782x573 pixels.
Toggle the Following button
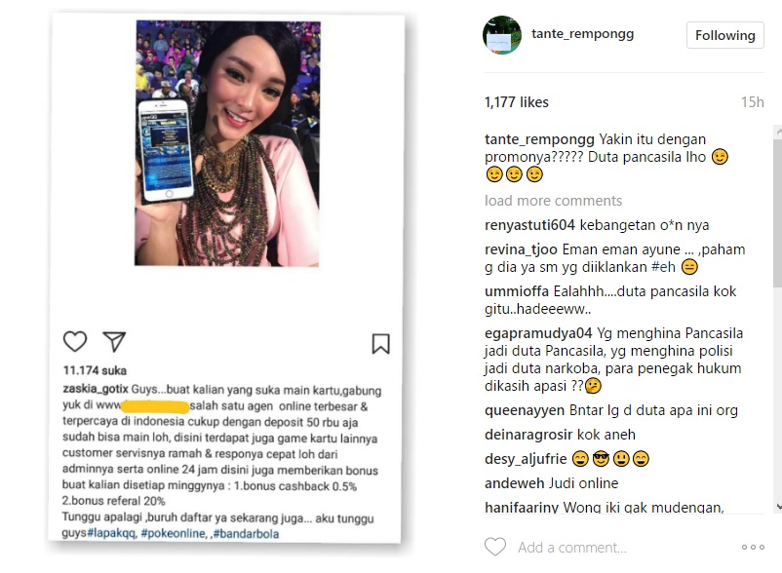[x=725, y=35]
